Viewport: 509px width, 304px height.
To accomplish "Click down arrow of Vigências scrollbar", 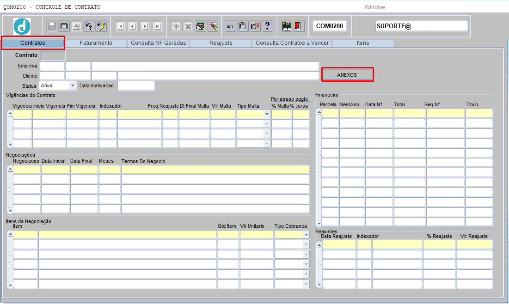I will [x=10, y=145].
